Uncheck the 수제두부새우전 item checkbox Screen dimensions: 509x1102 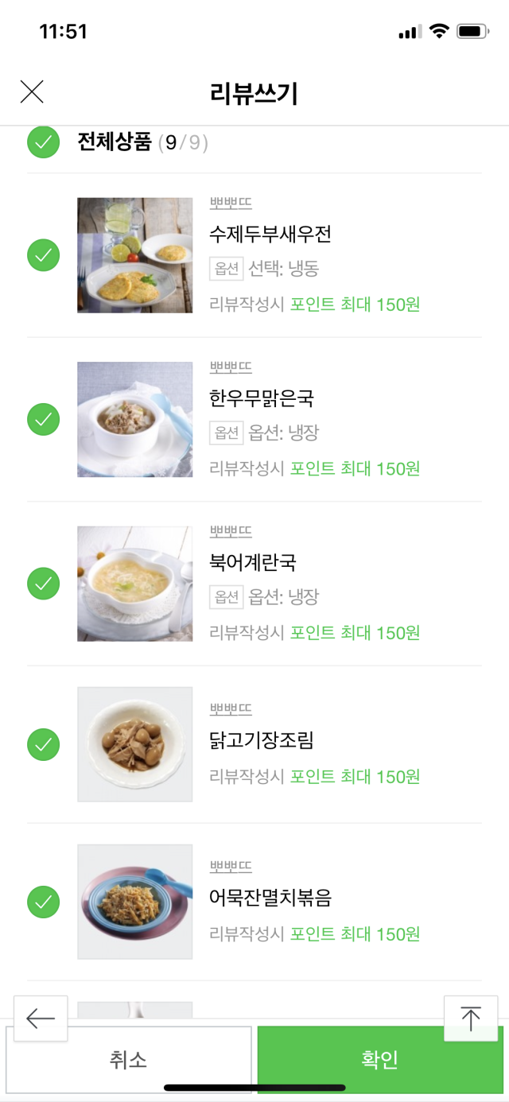[x=44, y=255]
